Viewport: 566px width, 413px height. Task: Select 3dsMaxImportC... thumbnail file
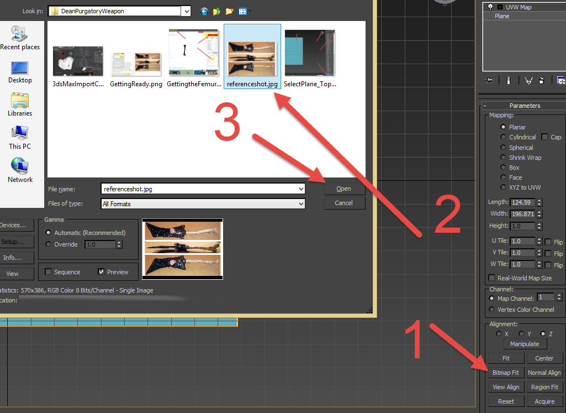click(x=78, y=66)
